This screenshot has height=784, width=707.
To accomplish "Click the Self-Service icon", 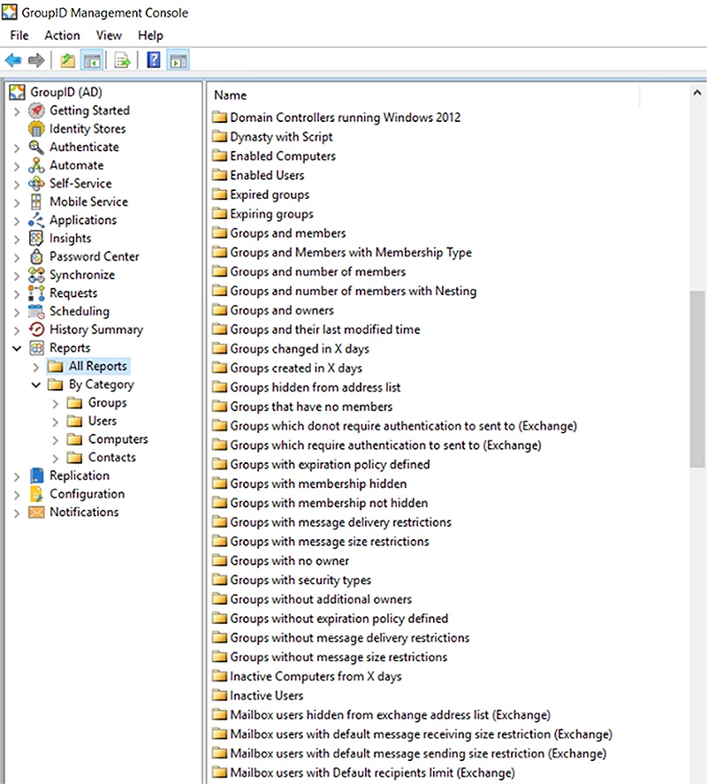I will (36, 184).
